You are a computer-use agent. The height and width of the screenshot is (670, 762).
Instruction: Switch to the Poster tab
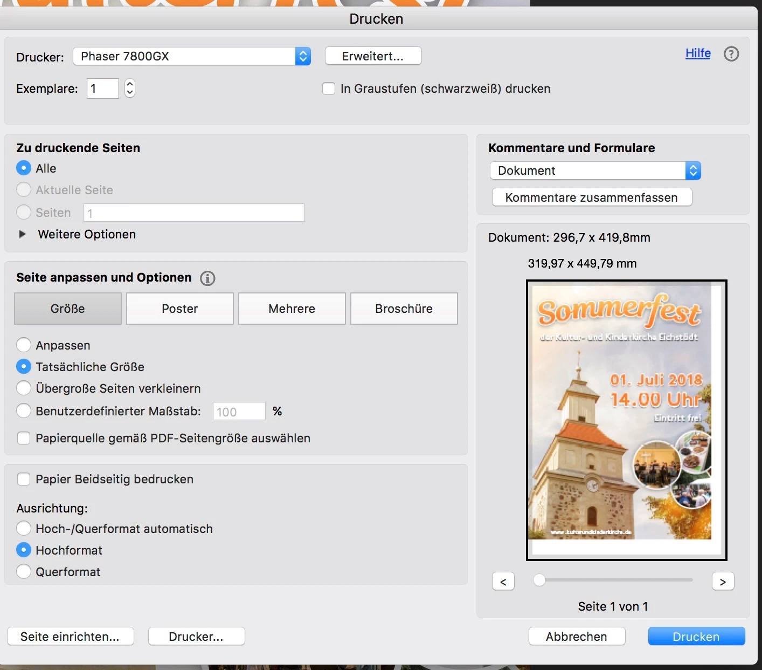click(x=180, y=309)
